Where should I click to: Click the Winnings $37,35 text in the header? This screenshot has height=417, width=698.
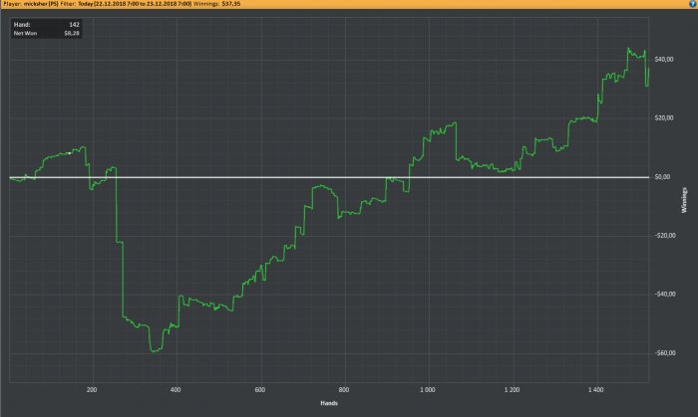[216, 4]
